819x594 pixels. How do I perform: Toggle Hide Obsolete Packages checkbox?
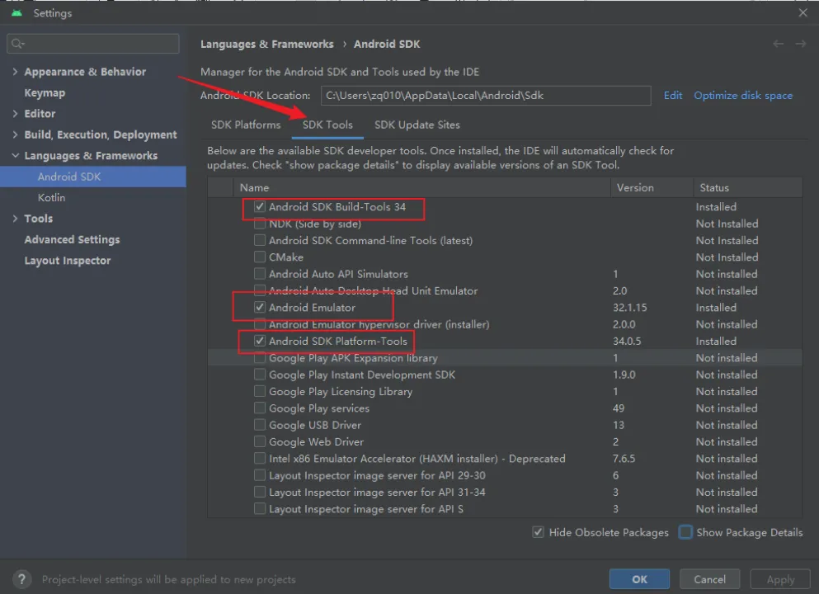(539, 532)
